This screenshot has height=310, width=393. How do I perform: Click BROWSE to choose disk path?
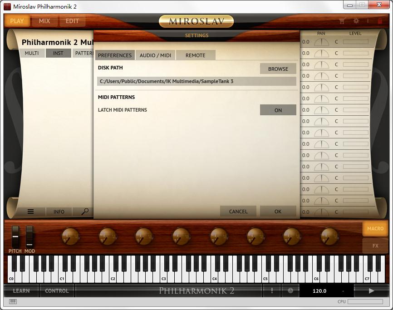click(x=278, y=69)
